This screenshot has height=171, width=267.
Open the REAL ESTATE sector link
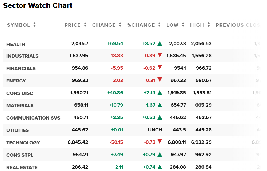pyautogui.click(x=22, y=167)
